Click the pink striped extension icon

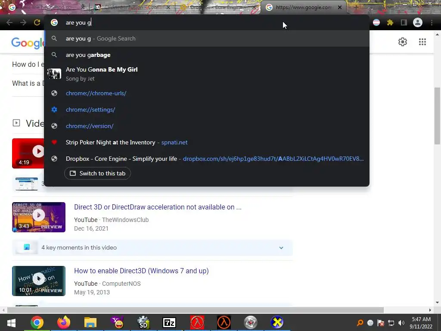[x=376, y=22]
